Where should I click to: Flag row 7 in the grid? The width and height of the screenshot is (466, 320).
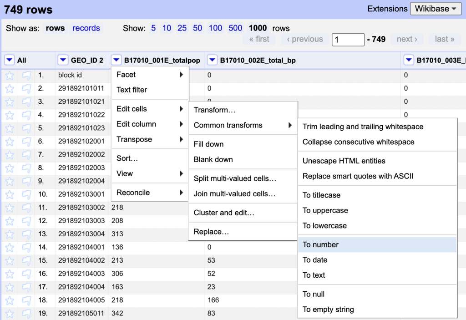(x=26, y=155)
